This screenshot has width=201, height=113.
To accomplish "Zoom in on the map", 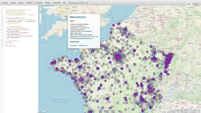I will (41, 8).
